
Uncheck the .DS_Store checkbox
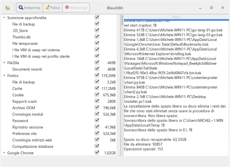tap(97, 30)
